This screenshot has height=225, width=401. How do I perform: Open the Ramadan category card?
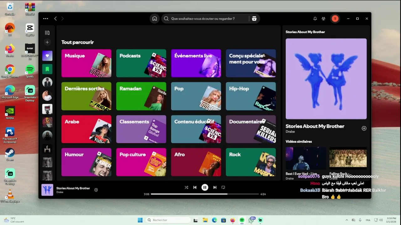click(141, 96)
